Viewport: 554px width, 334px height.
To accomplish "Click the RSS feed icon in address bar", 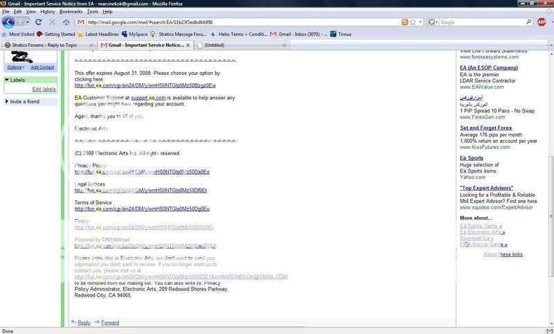I will 404,22.
